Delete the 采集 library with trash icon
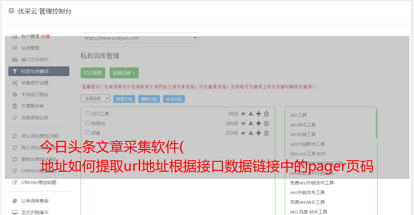Screen dimensions: 414x215 267,133
